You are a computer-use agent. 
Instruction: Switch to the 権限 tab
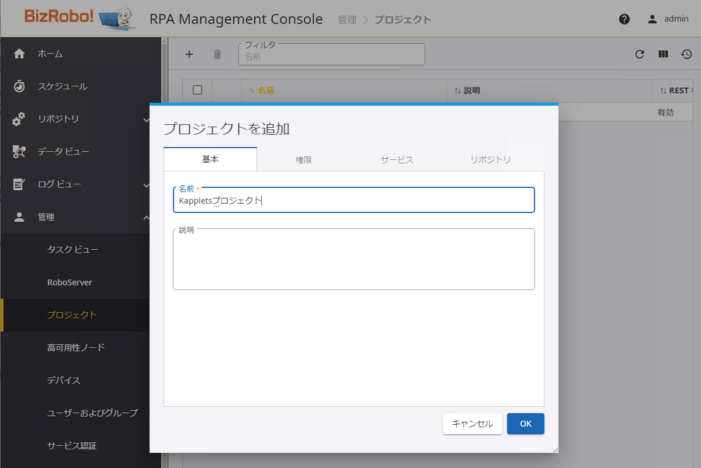(304, 160)
